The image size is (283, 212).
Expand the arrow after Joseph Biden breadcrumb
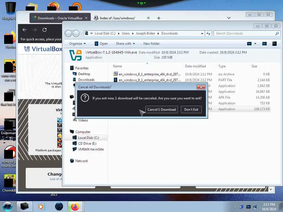coord(158,33)
